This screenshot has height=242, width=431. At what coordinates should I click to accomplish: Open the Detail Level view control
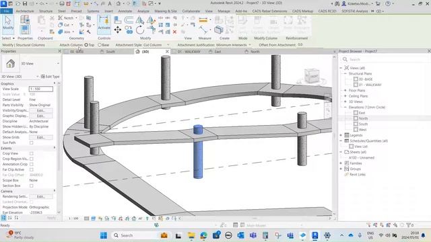87,218
